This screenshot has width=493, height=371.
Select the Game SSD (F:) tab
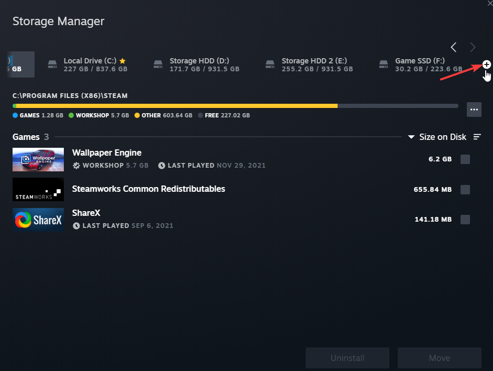point(421,64)
